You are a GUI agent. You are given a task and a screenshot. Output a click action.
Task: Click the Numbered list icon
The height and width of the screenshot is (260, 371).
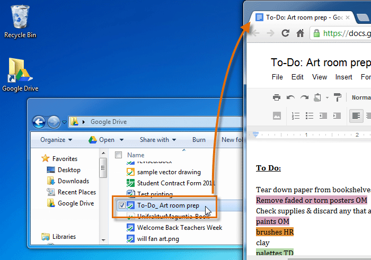coord(296,116)
